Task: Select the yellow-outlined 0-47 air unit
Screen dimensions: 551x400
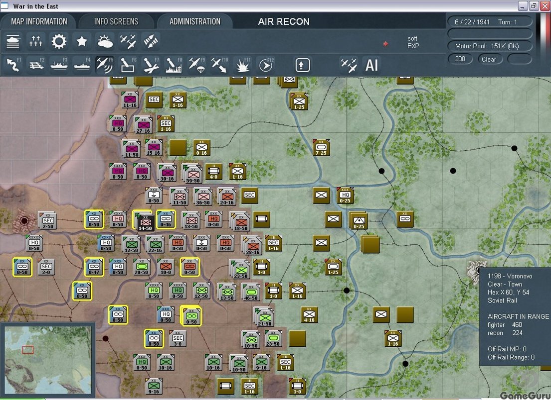Action: [94, 267]
